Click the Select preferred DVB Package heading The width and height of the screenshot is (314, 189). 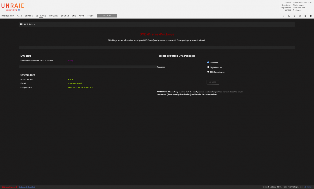click(176, 56)
